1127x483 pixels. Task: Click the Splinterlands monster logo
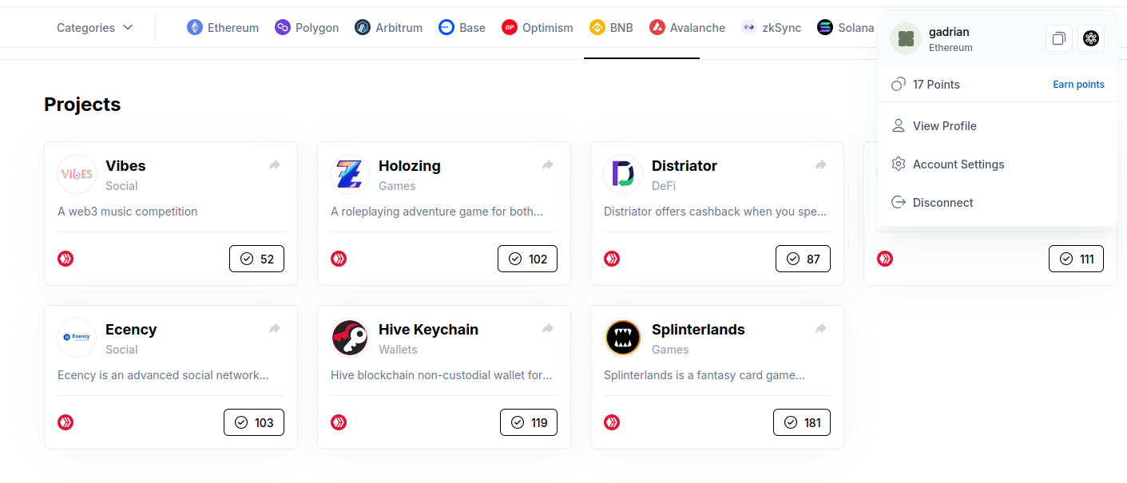tap(623, 338)
